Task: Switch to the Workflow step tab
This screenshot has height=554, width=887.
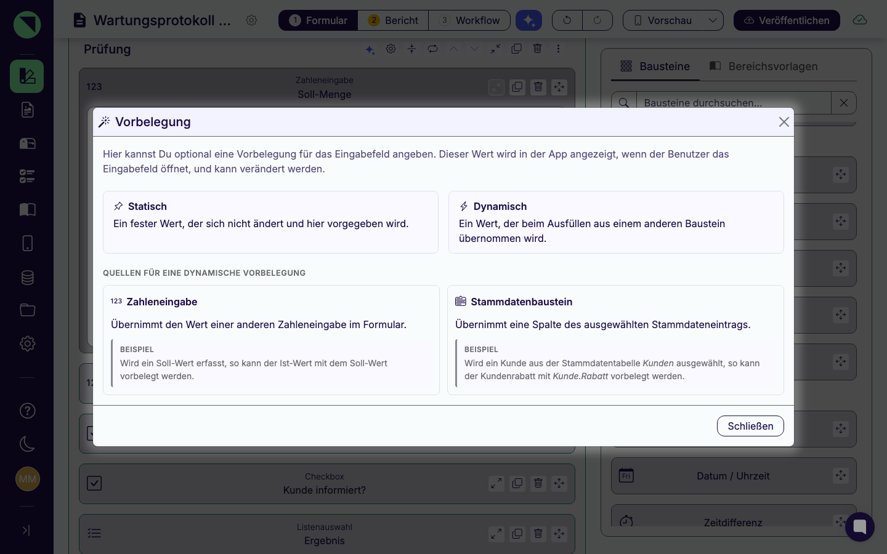Action: [x=469, y=20]
